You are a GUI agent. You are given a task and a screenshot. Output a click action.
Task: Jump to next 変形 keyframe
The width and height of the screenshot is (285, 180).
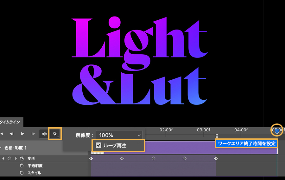pos(16,158)
